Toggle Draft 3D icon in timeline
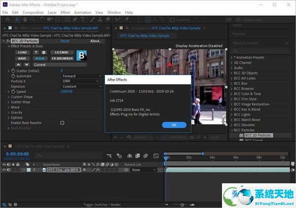 (x=119, y=156)
